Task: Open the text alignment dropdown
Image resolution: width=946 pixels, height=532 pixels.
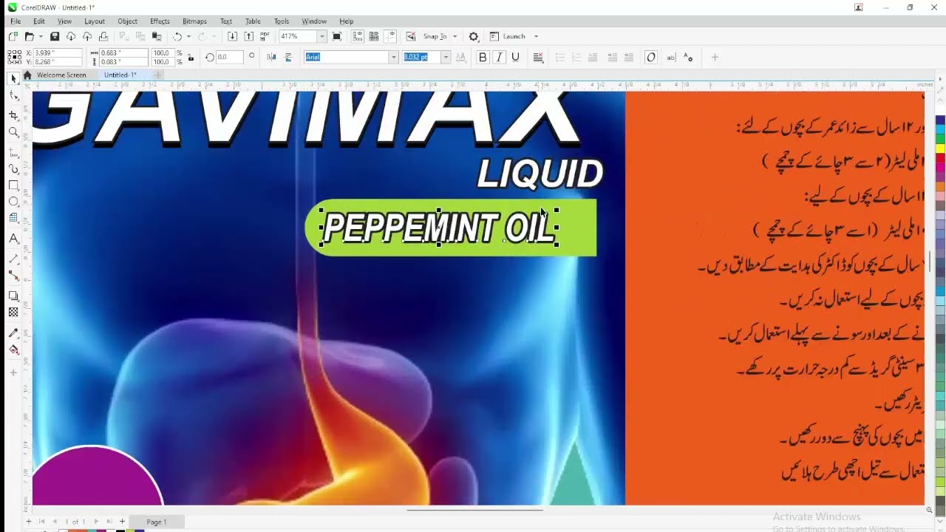Action: [x=538, y=57]
